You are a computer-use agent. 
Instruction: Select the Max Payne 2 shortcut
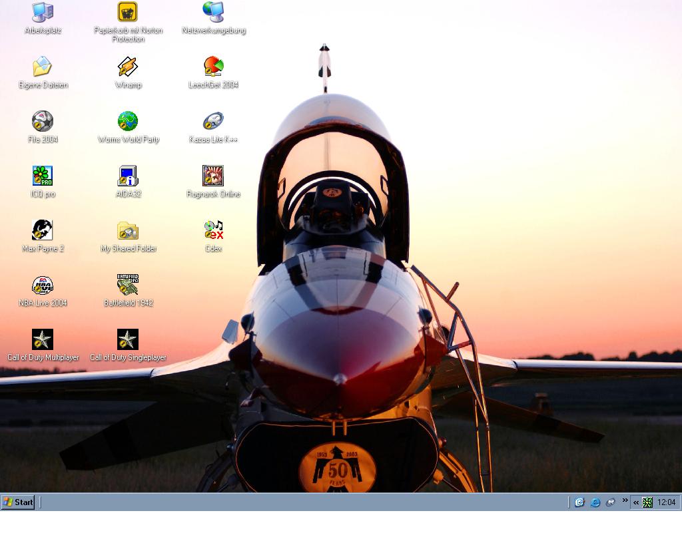43,230
